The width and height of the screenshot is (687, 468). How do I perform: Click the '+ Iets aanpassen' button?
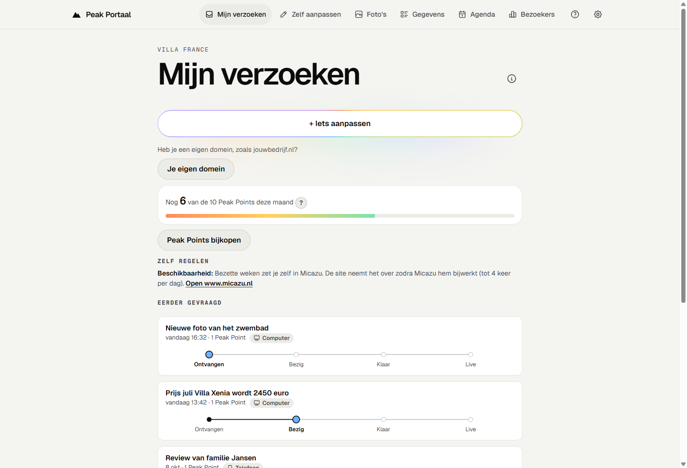click(x=340, y=124)
